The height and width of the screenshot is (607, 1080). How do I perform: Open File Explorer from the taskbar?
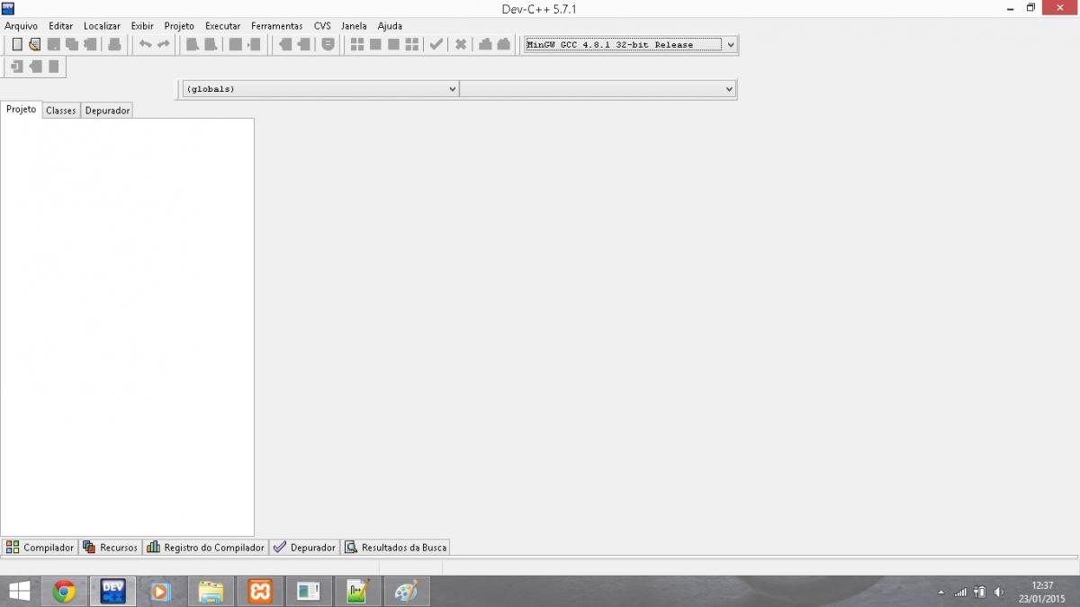(x=211, y=592)
